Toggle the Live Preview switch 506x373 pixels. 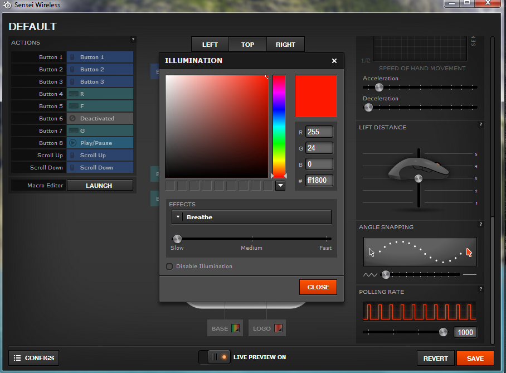216,357
